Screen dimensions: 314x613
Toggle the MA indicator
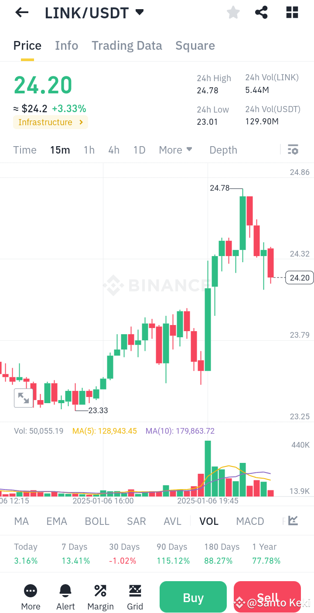21,521
